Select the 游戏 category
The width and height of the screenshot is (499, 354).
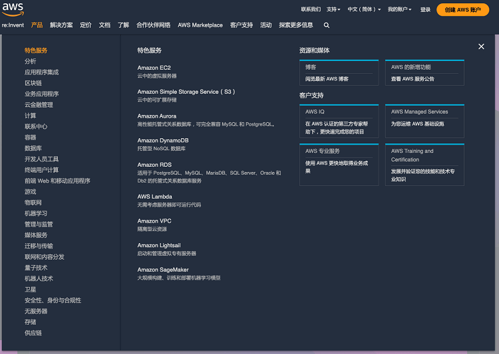point(30,191)
